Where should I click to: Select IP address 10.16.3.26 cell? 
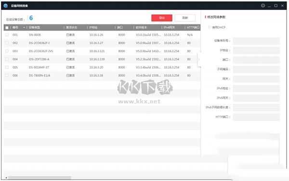point(96,35)
